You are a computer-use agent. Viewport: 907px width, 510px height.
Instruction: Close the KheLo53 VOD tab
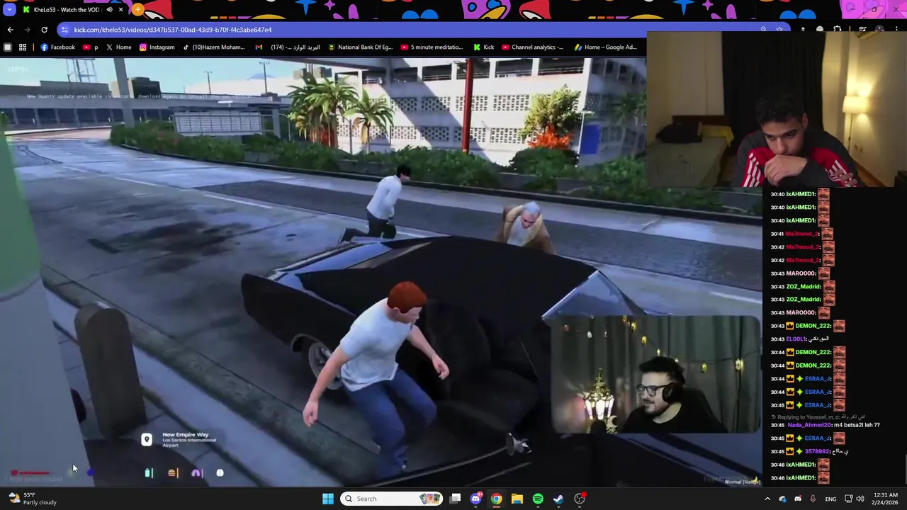point(120,10)
